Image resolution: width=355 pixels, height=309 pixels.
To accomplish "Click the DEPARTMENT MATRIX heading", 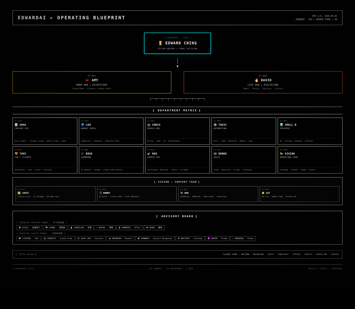I will click(x=177, y=111).
